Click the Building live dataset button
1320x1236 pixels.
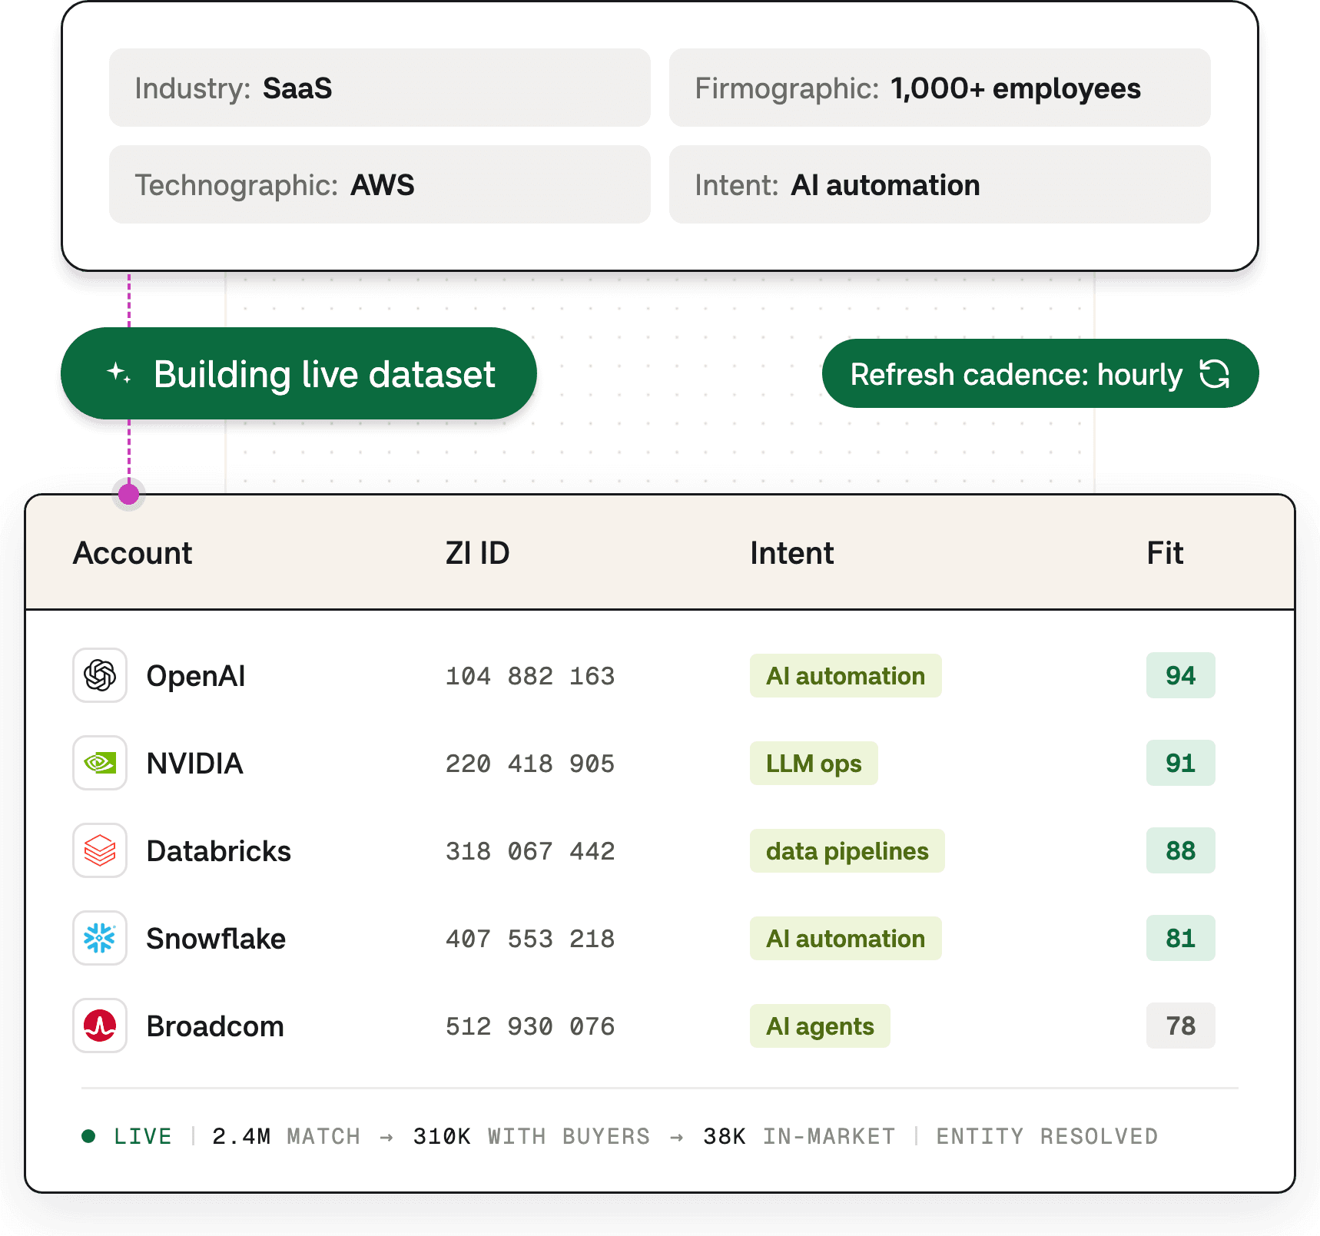(298, 373)
